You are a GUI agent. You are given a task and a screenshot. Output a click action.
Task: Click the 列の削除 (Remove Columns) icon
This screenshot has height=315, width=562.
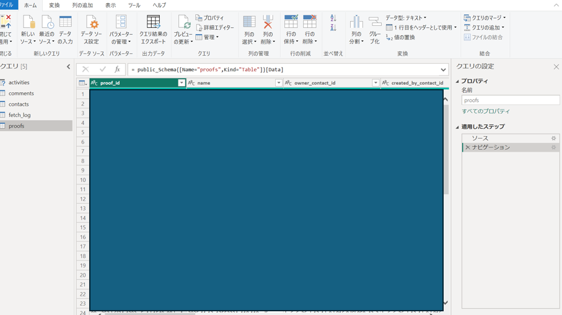click(x=268, y=24)
